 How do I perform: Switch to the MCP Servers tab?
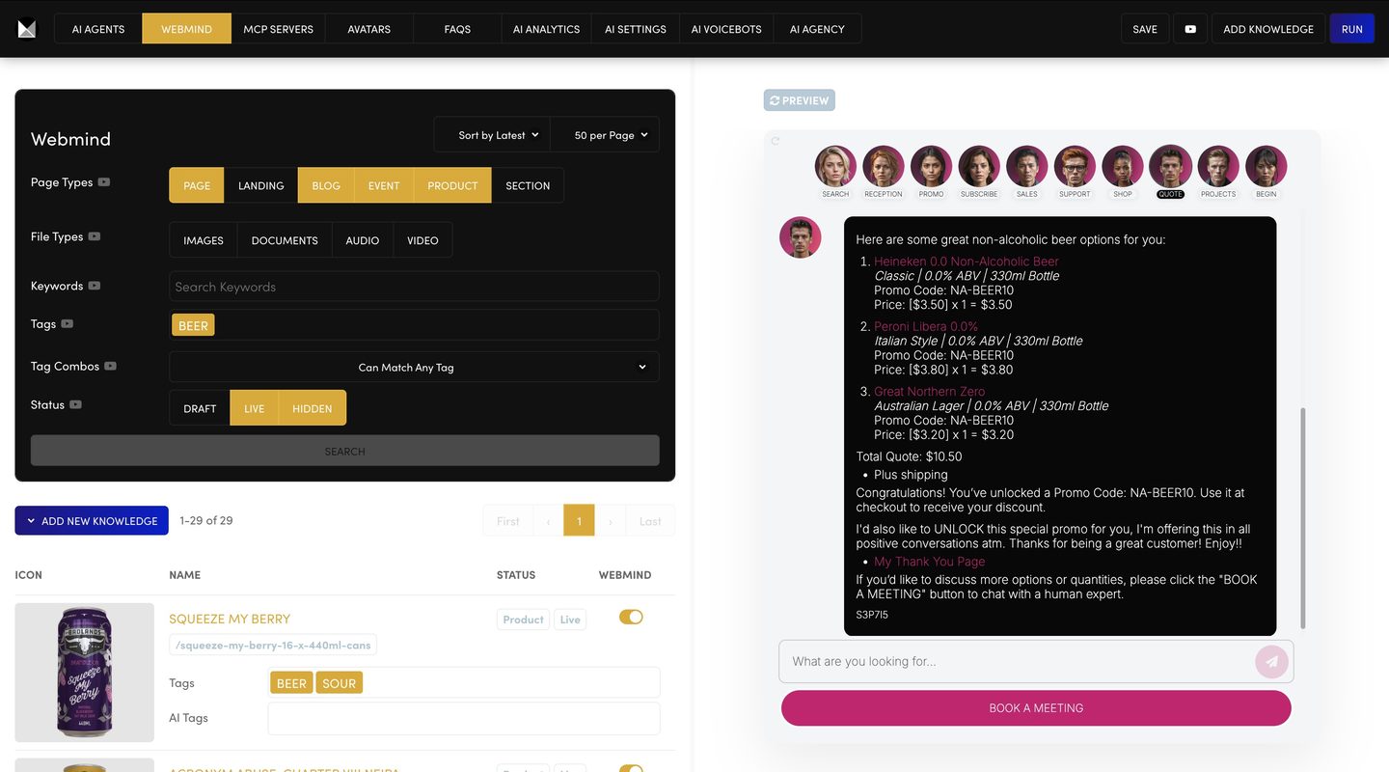click(x=278, y=29)
